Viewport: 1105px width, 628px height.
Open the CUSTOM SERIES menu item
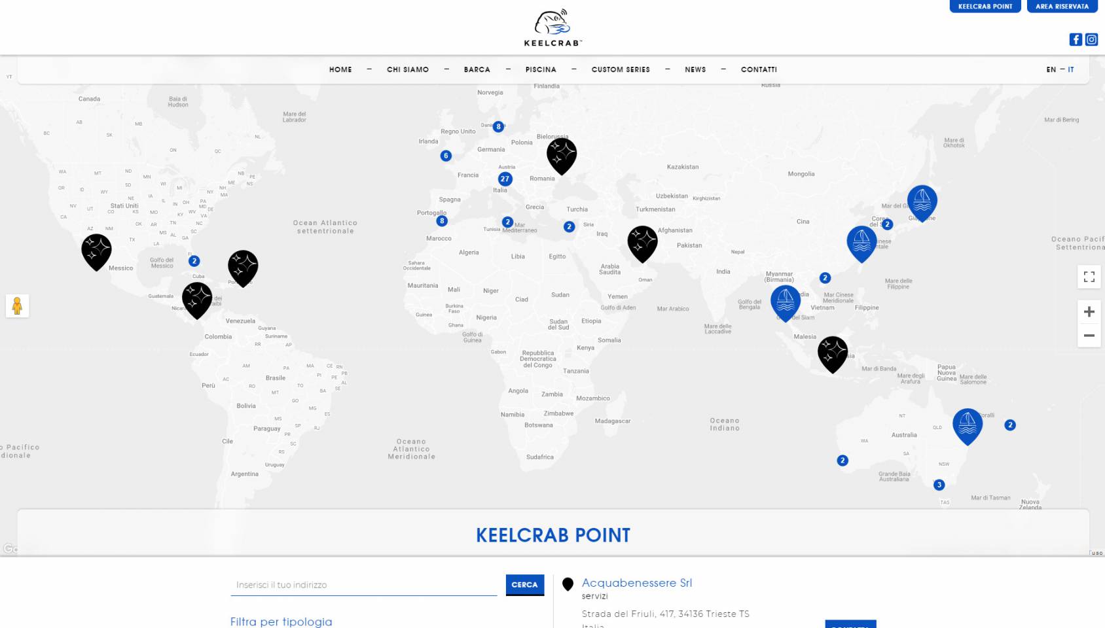(621, 69)
